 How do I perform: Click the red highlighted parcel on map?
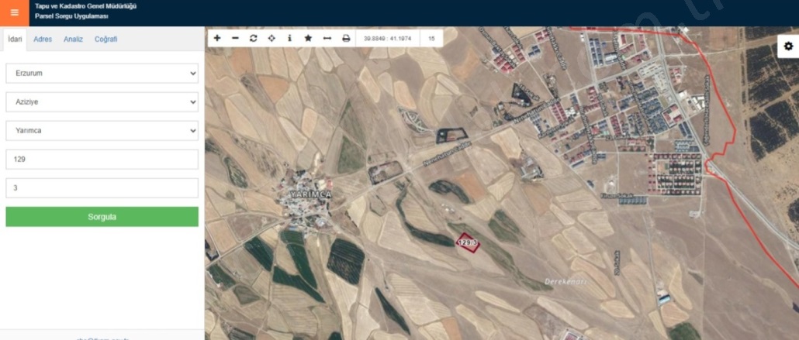pos(467,242)
